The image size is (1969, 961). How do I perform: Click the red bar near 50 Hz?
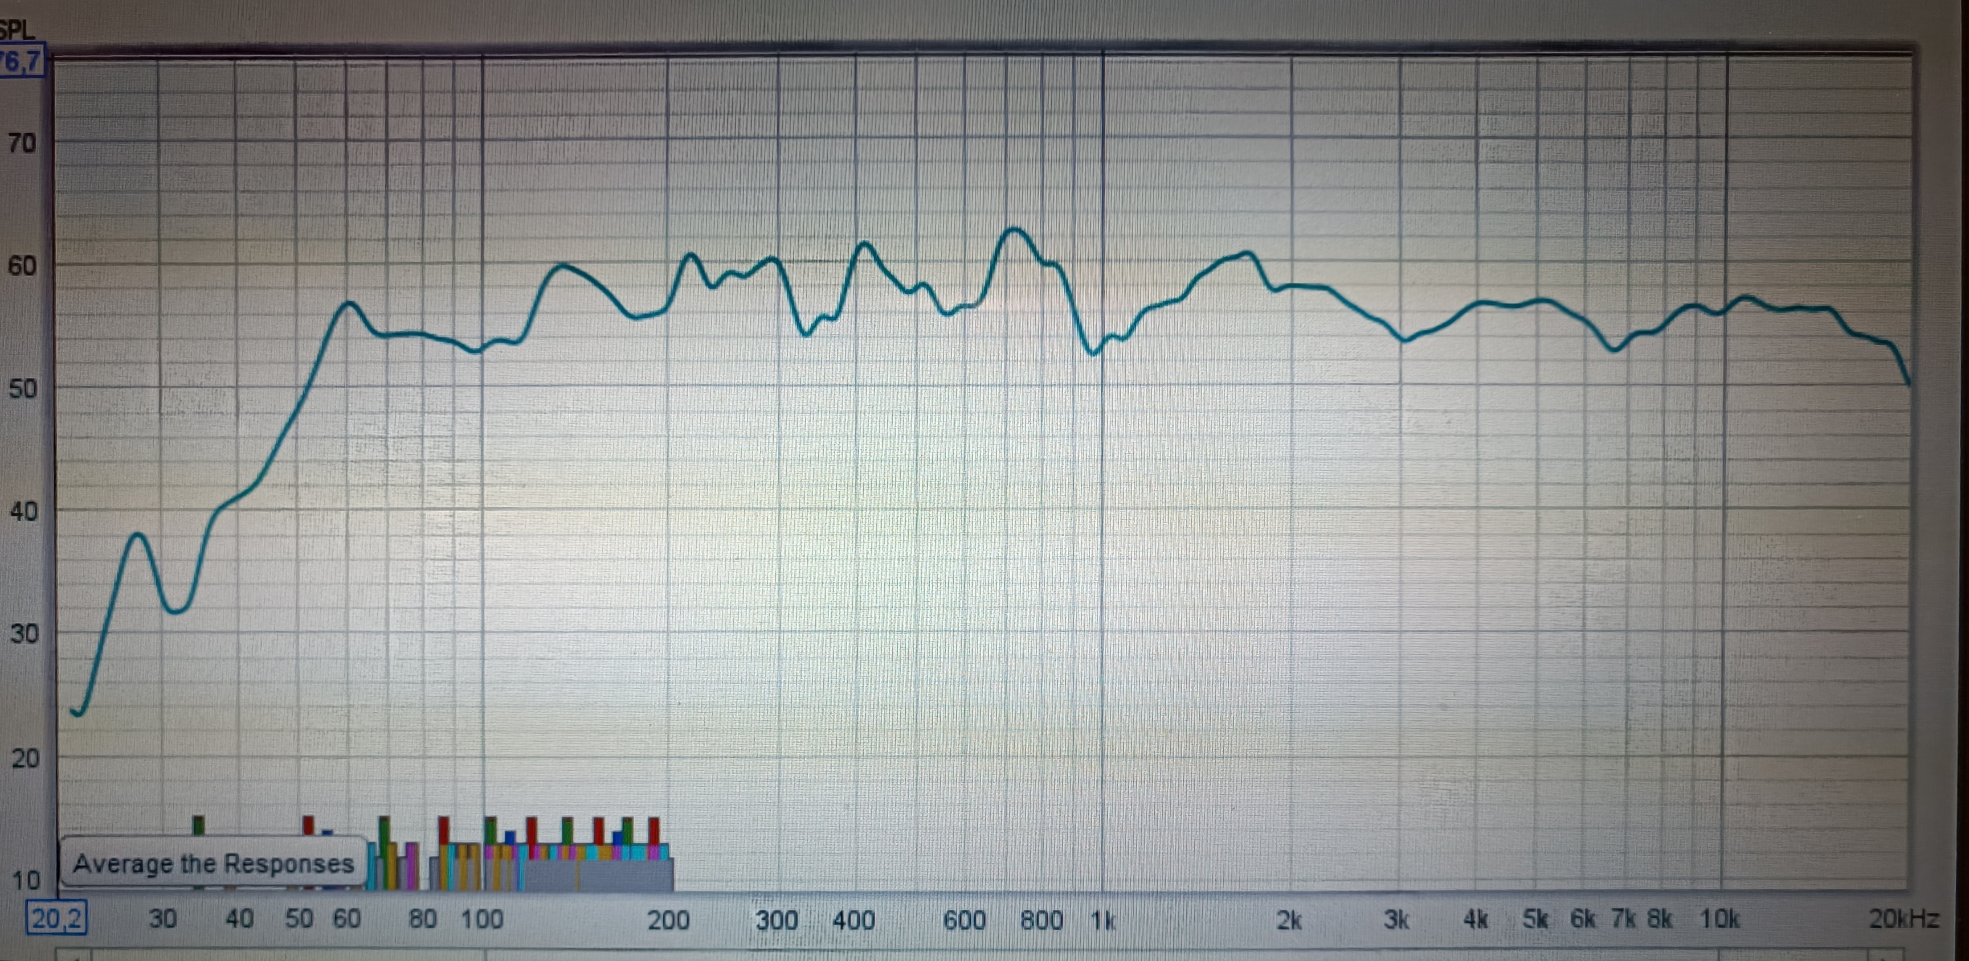tap(308, 825)
